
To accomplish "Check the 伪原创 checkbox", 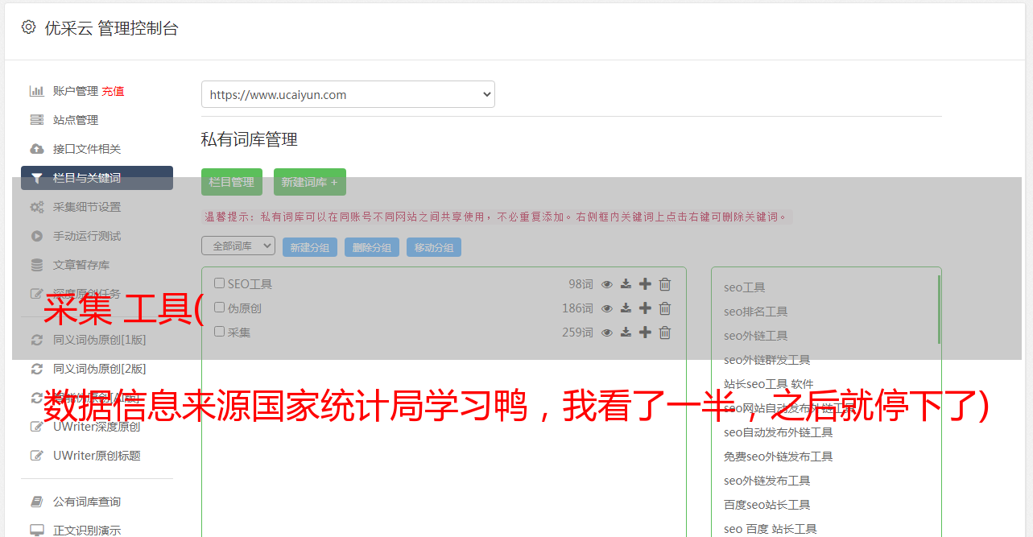I will click(219, 308).
